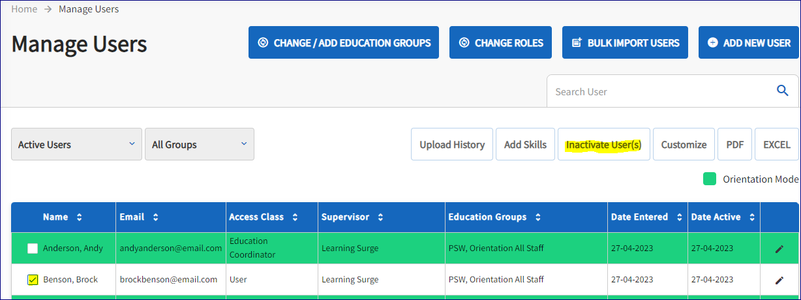Click the Anderson, Andy name
Viewport: 801px width, 300px height.
73,248
